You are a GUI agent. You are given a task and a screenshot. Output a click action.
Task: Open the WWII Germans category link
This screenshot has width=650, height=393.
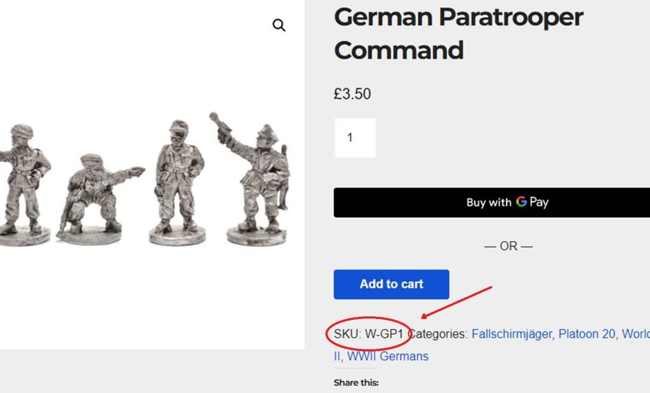click(x=387, y=356)
